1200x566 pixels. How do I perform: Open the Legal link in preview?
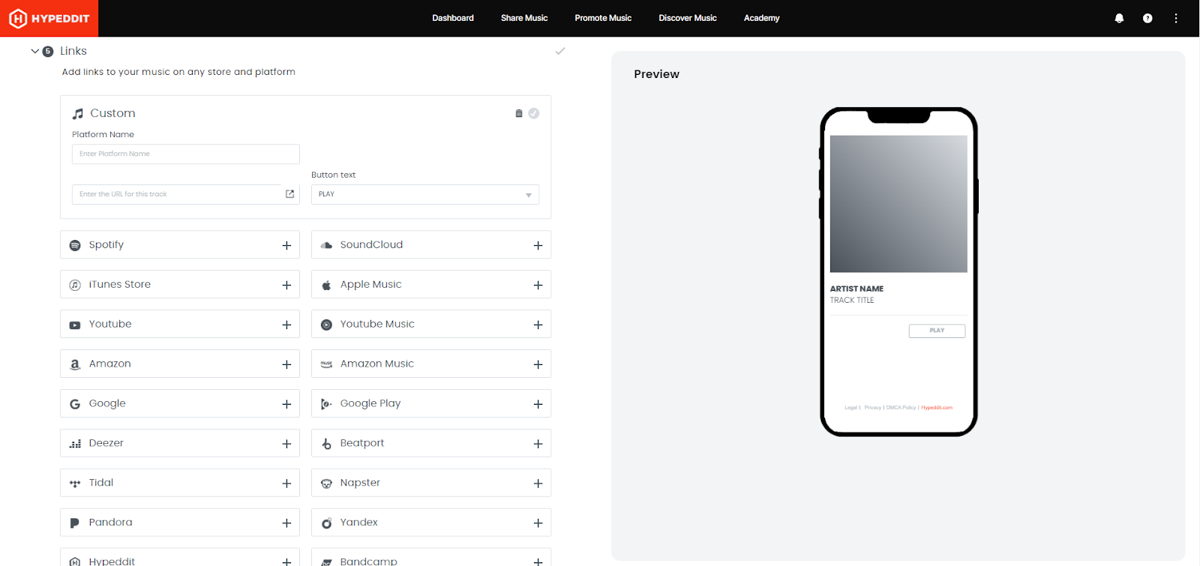coord(850,408)
